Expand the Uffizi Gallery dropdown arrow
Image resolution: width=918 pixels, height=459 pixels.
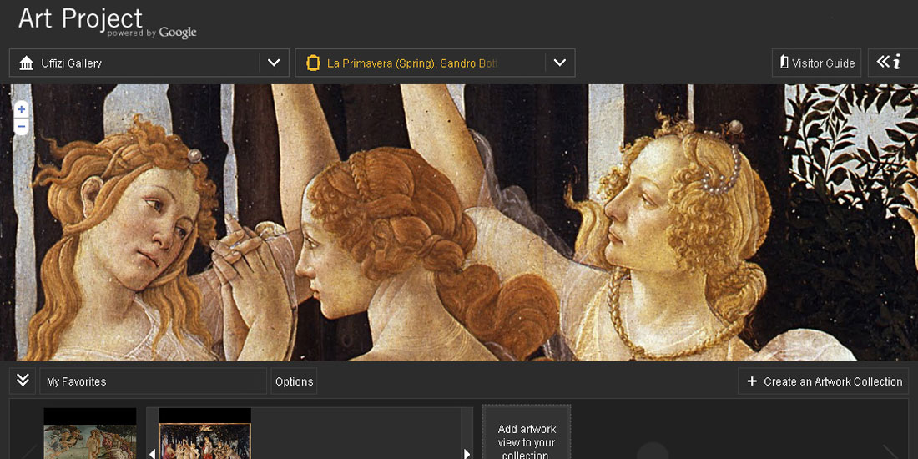(x=274, y=63)
